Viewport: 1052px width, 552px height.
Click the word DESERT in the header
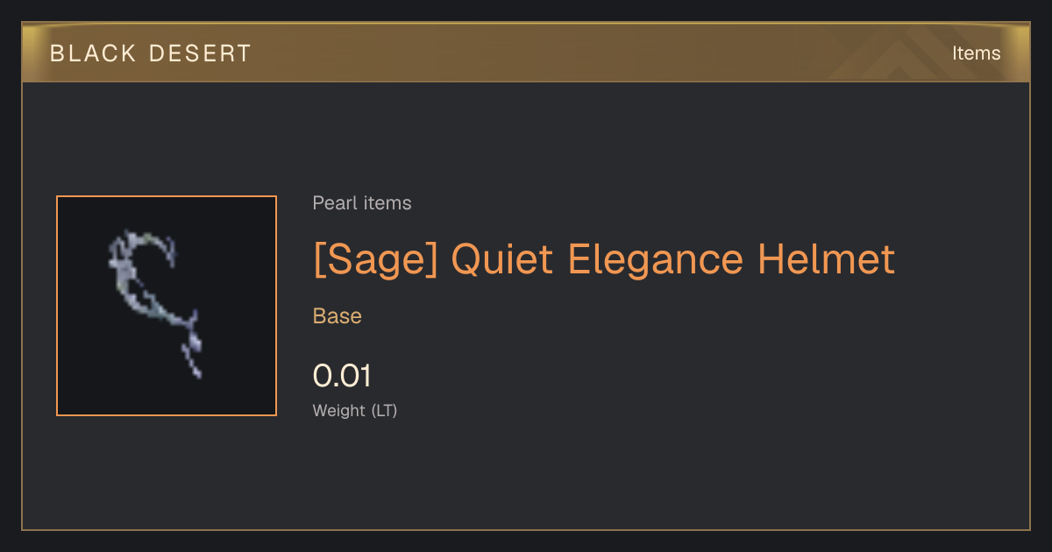201,53
